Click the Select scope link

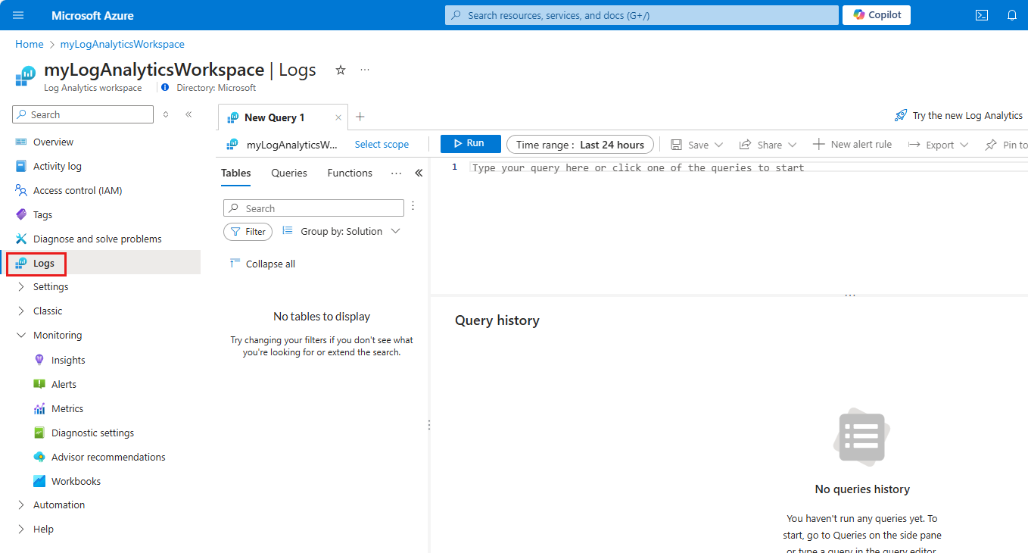(382, 144)
